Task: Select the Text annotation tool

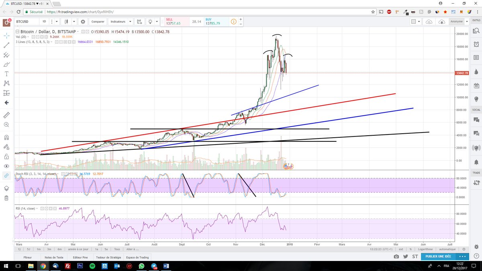Action: pos(6,74)
